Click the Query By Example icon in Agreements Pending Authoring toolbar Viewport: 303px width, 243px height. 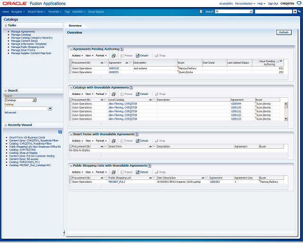click(x=114, y=56)
